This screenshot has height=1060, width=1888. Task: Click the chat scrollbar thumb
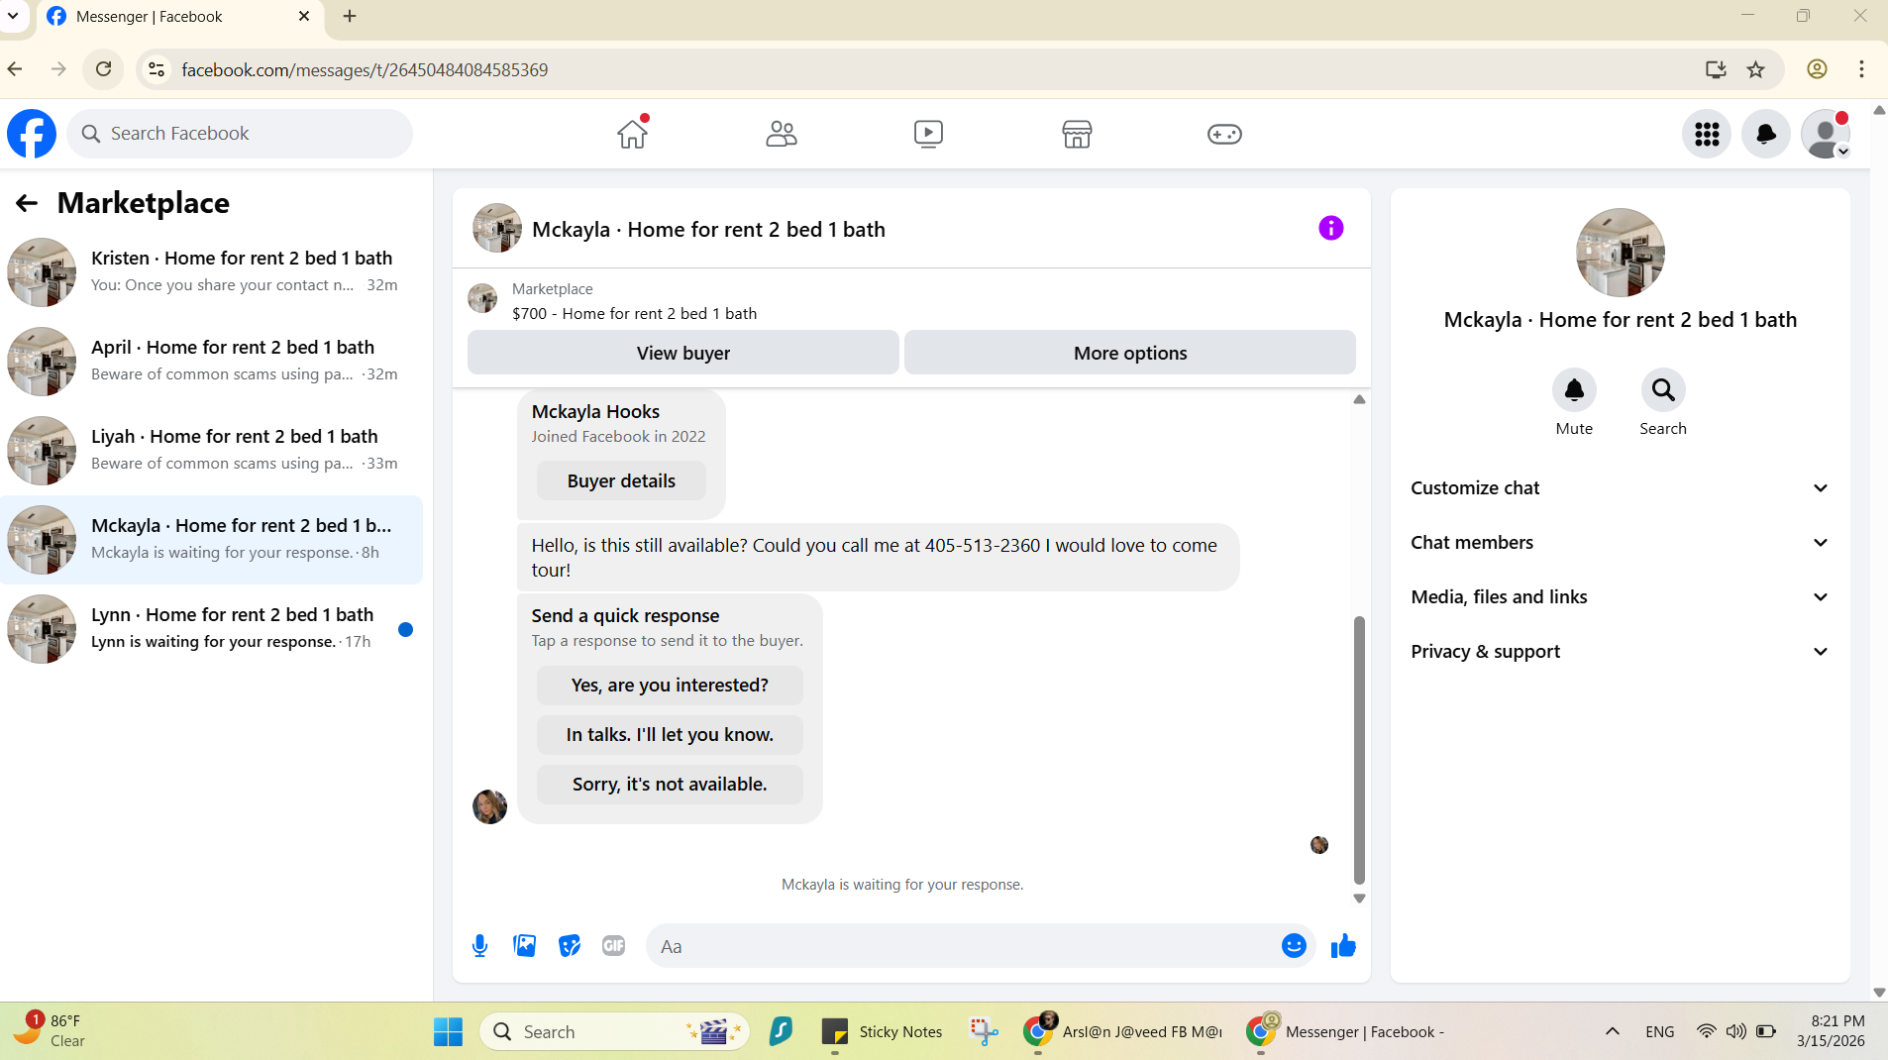pos(1359,750)
